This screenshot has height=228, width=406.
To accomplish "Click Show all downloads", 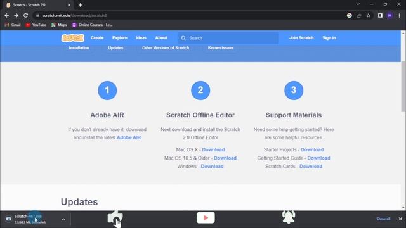I will (x=383, y=219).
